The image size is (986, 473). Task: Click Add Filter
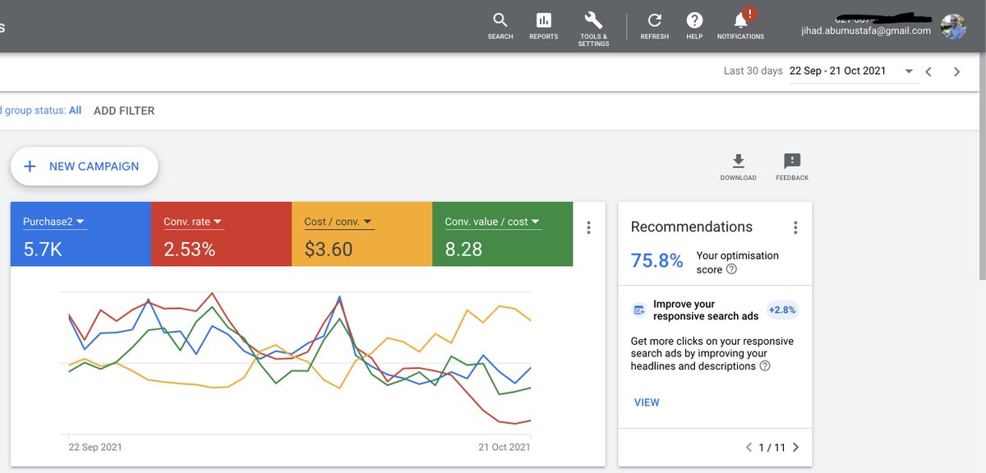point(124,111)
